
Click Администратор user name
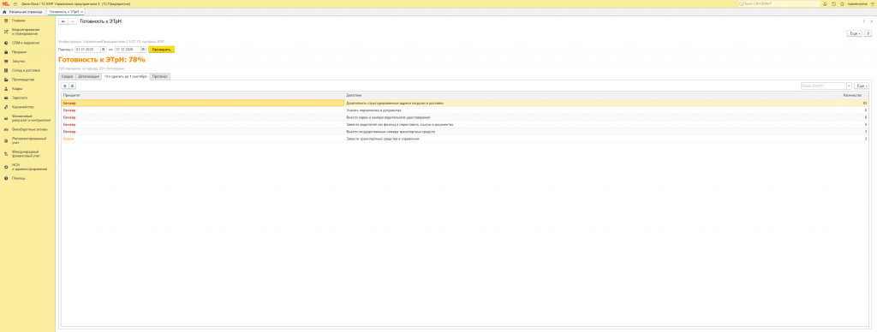(856, 4)
